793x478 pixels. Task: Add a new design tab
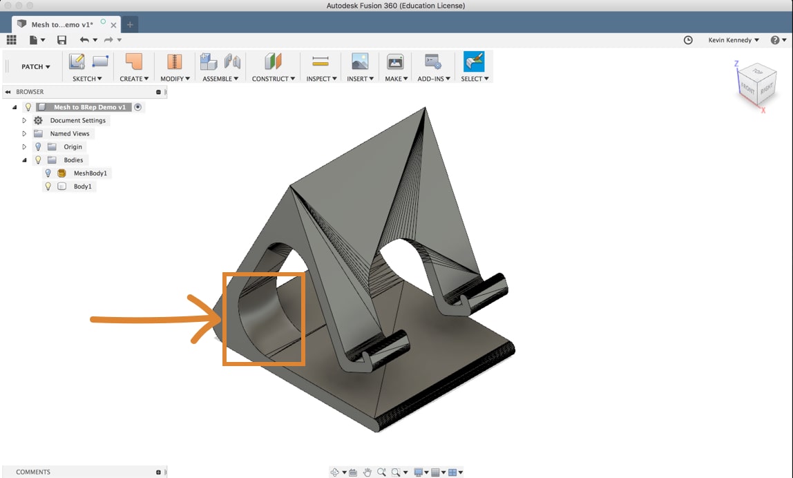tap(130, 24)
